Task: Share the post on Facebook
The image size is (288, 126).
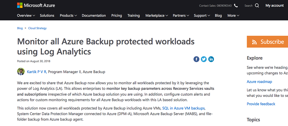Action: click(196, 59)
